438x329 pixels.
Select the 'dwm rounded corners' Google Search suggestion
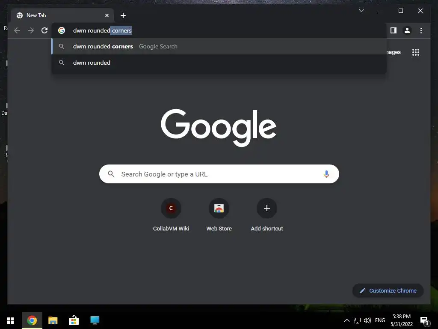tap(219, 46)
